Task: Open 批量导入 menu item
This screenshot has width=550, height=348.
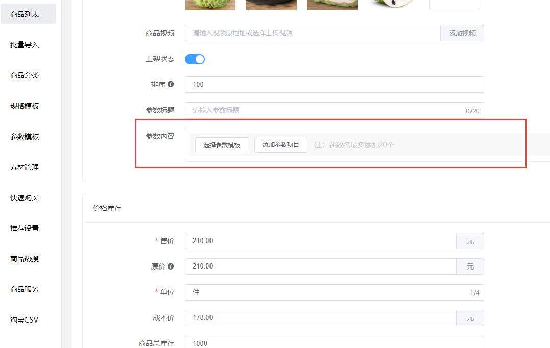Action: coord(24,45)
